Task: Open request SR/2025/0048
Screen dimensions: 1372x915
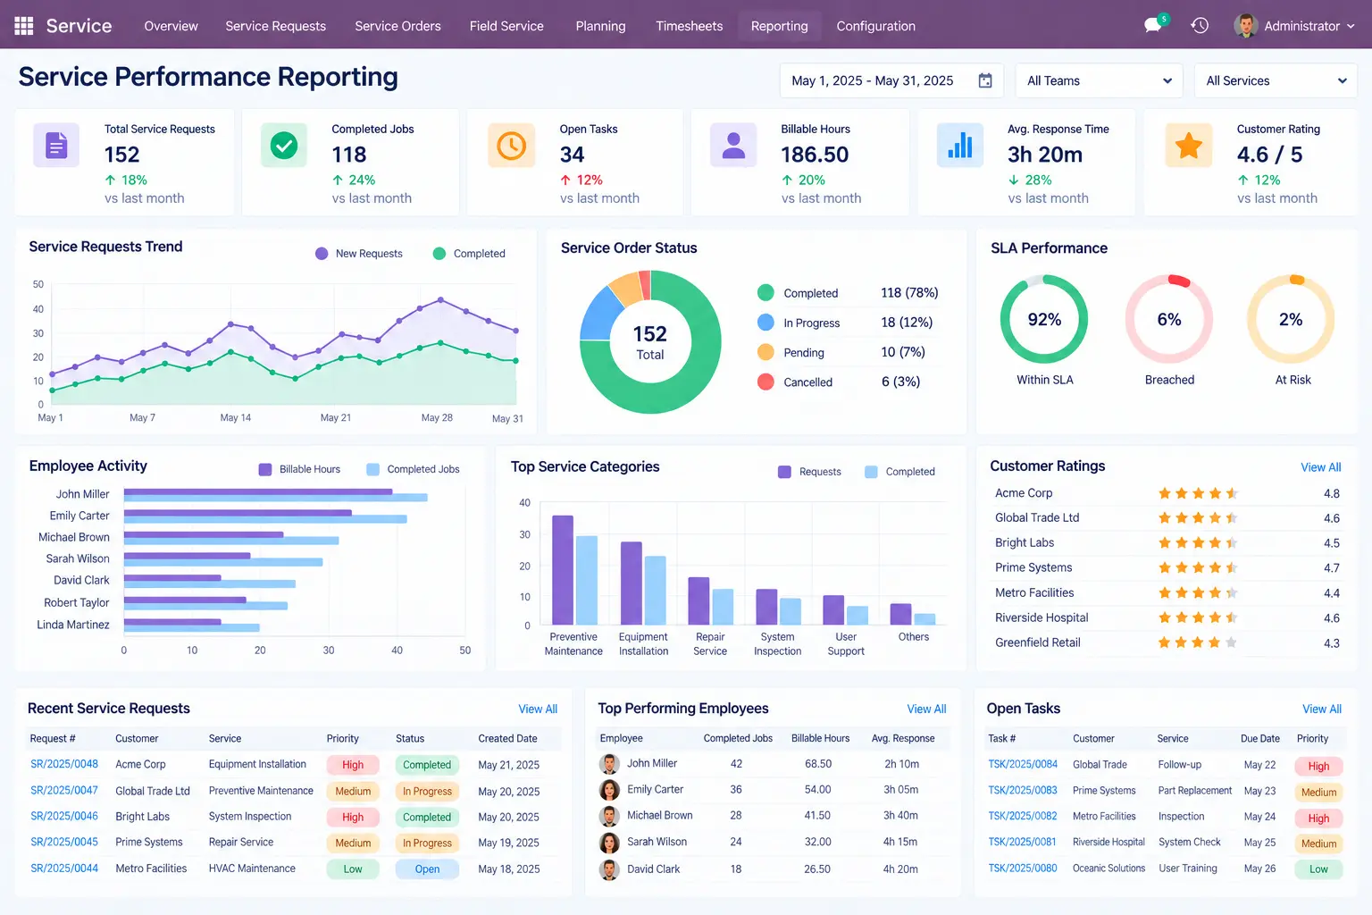Action: click(64, 764)
